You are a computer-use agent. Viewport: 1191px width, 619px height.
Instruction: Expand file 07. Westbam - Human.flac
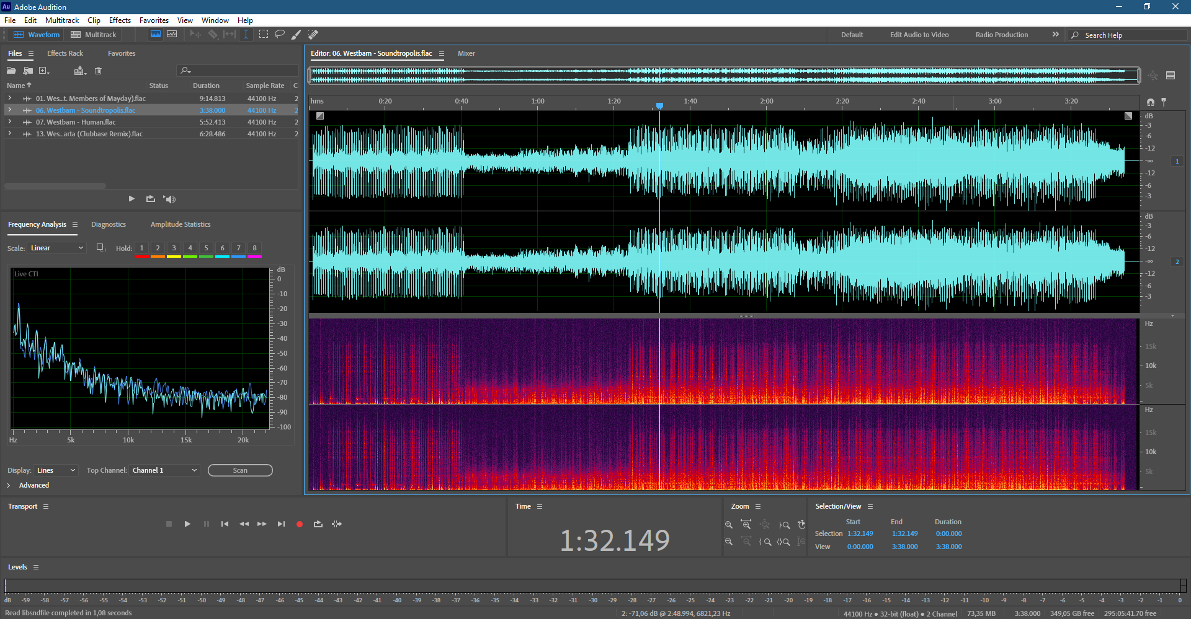9,122
